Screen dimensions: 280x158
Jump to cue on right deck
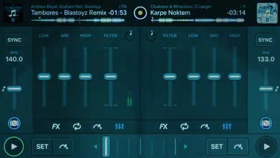[x=238, y=147]
